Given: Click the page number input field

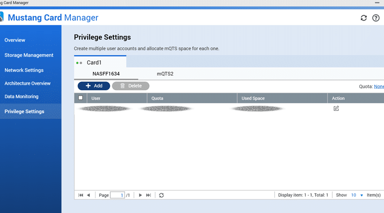Looking at the screenshot, I should [x=118, y=195].
